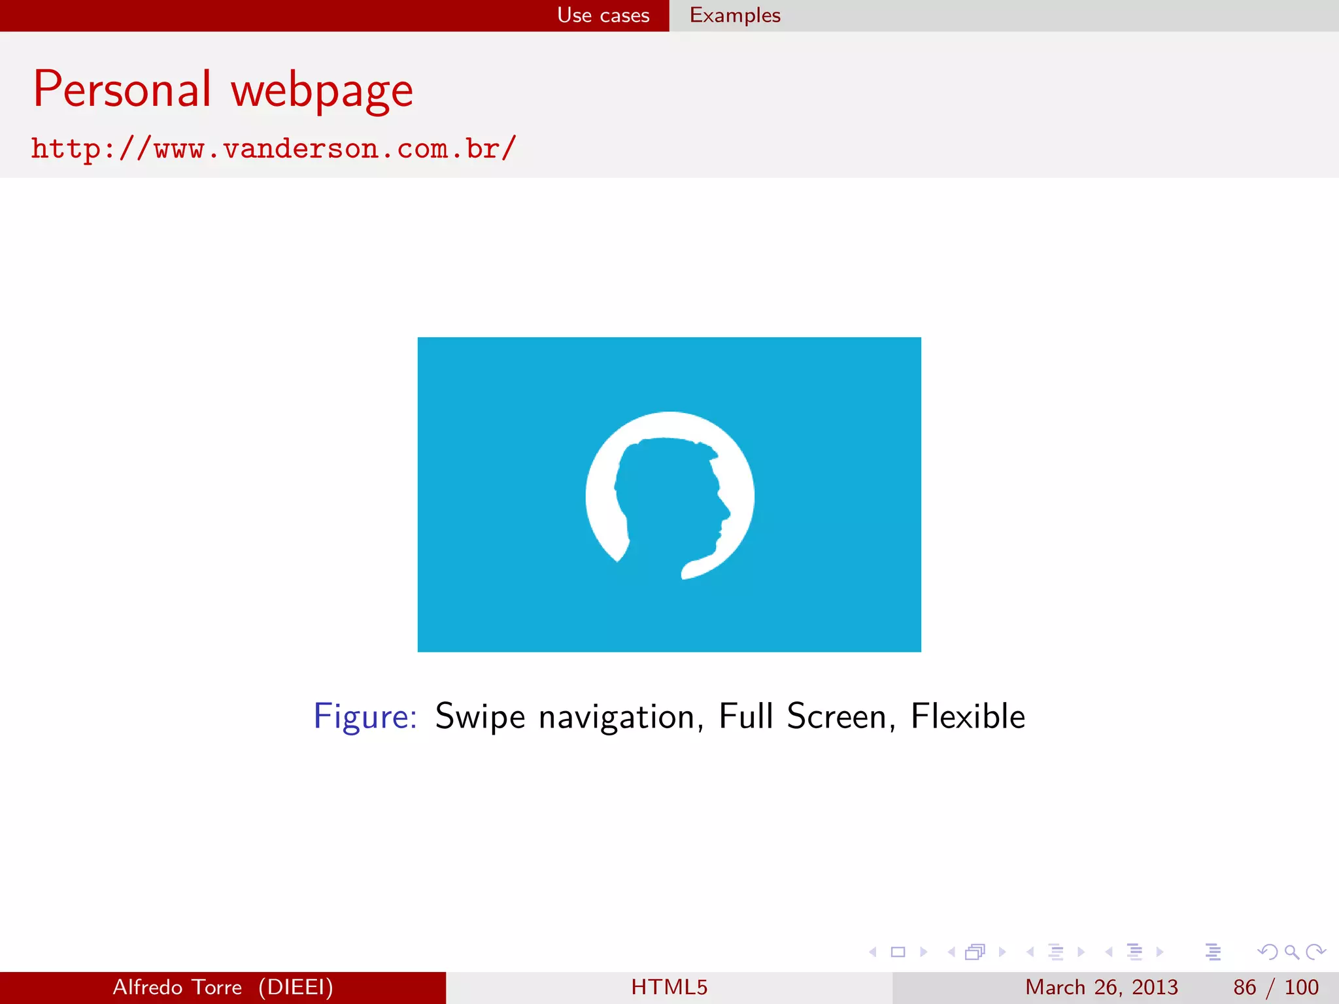Click the slide rectangle navigation icon
1339x1004 pixels.
pyautogui.click(x=898, y=952)
